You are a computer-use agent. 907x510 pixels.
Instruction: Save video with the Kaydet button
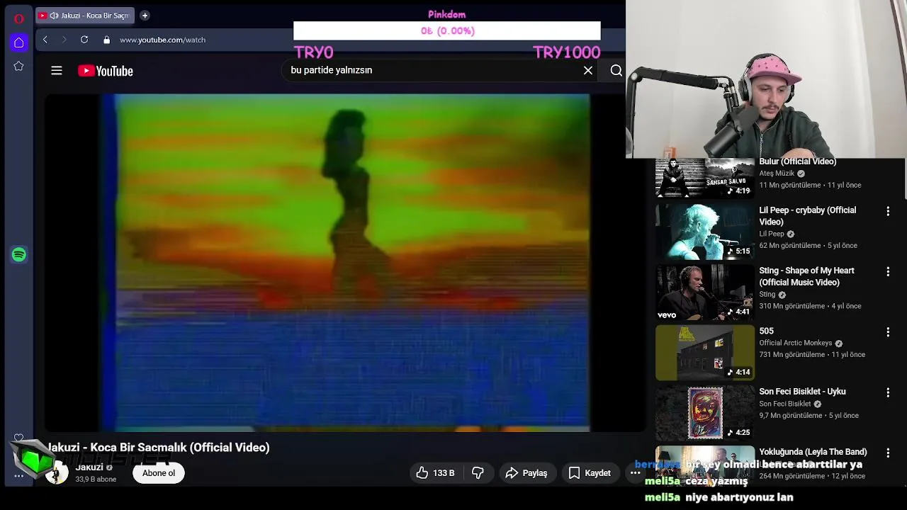click(590, 472)
